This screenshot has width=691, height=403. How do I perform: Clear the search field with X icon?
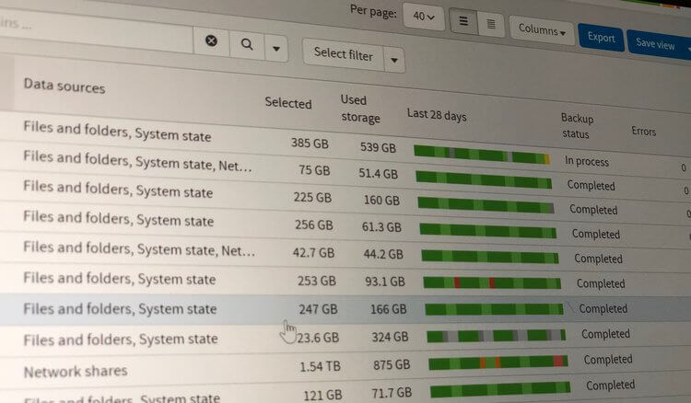click(211, 40)
